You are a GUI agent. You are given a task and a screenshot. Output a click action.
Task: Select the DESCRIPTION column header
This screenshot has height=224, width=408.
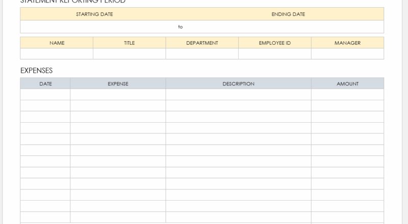[238, 83]
